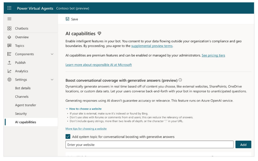This screenshot has width=258, height=161.
Task: Click the AI capabilities page heading
Action: tap(80, 34)
